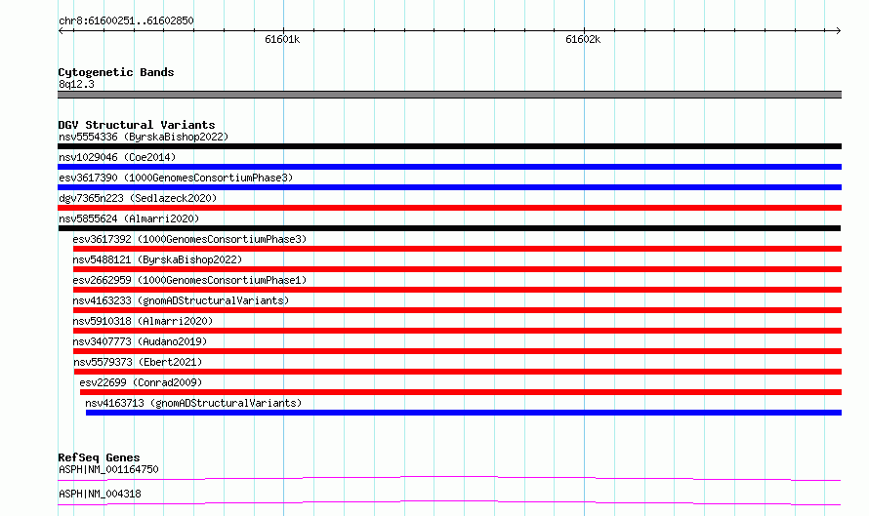The image size is (869, 516).
Task: Open esv3617390 (1000GenomesConsortiumPhase3) label
Action: [176, 178]
